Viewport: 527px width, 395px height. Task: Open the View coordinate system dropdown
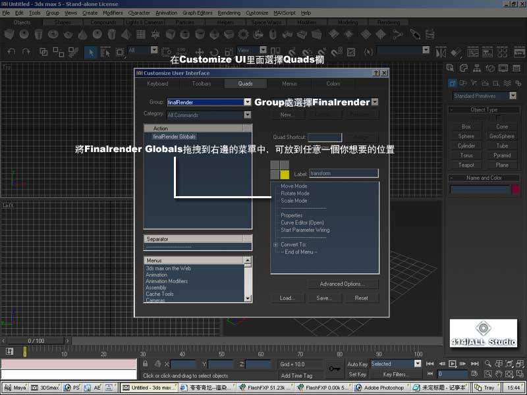tap(263, 50)
